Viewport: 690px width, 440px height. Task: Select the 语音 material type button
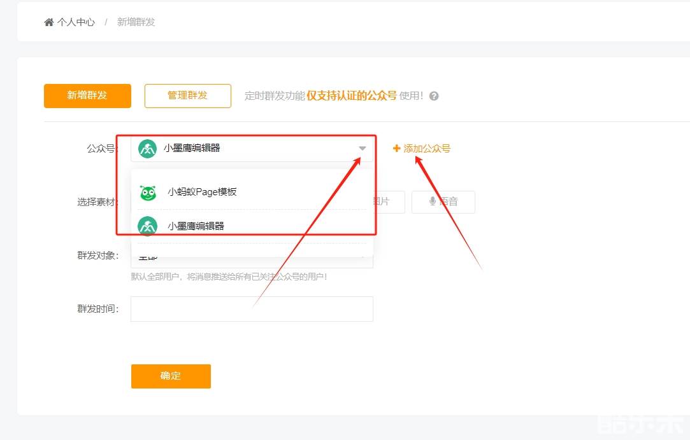click(443, 202)
